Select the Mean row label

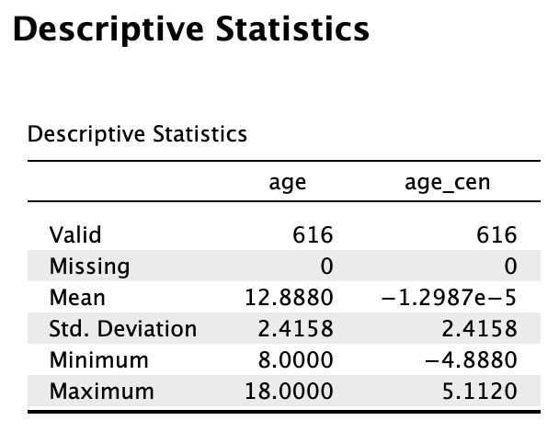click(77, 298)
